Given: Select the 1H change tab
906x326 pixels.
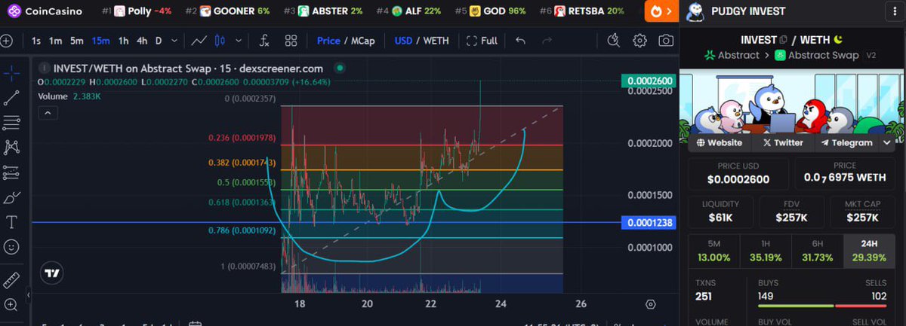Looking at the screenshot, I should 765,250.
